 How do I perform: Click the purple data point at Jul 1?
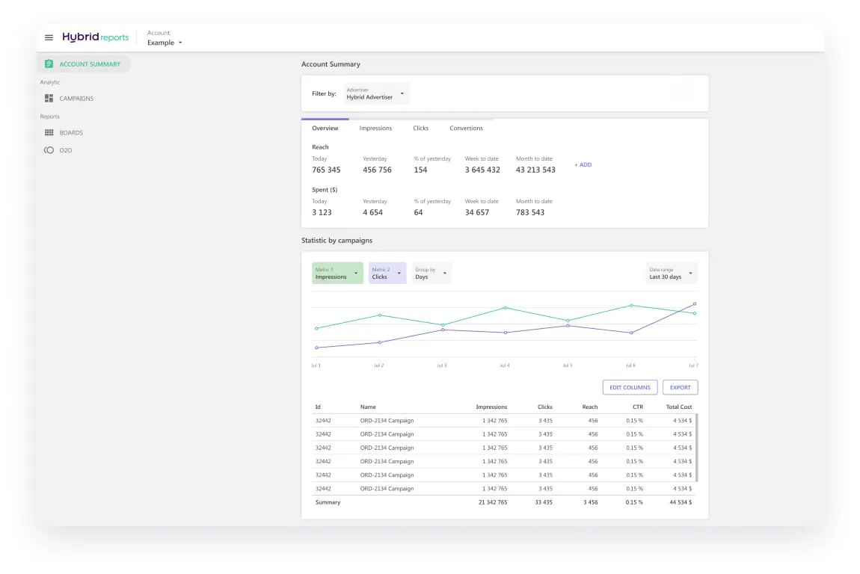[x=316, y=348]
